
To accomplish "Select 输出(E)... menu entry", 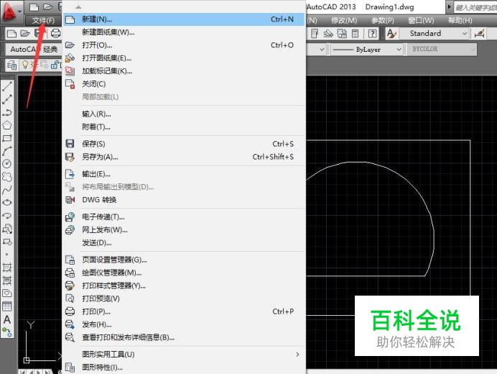I will [x=185, y=174].
